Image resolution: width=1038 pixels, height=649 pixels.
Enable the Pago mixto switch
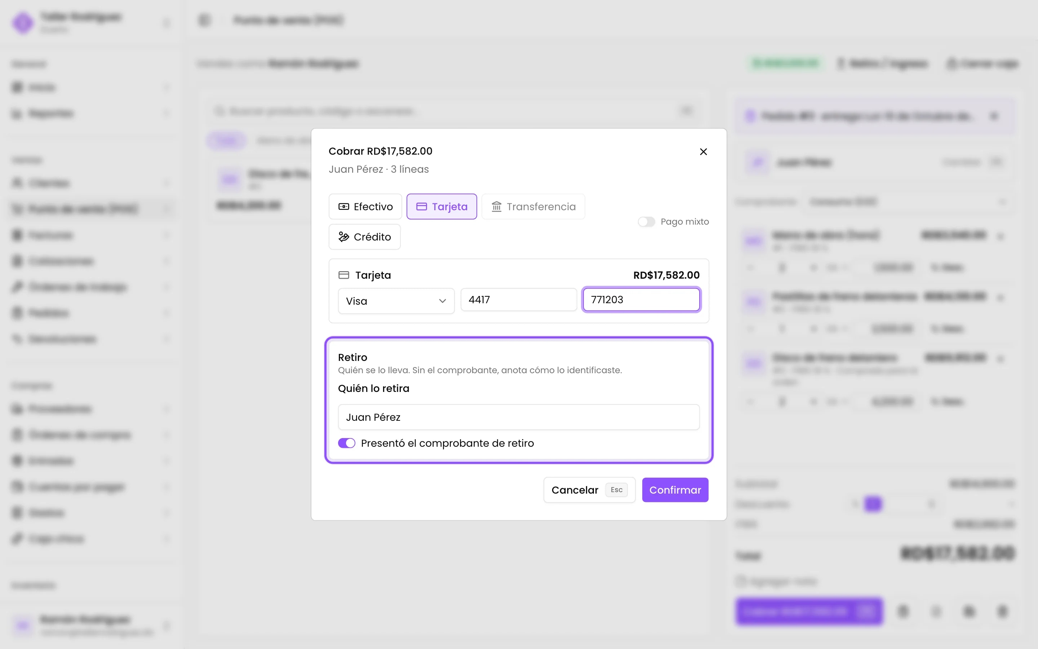pyautogui.click(x=646, y=221)
